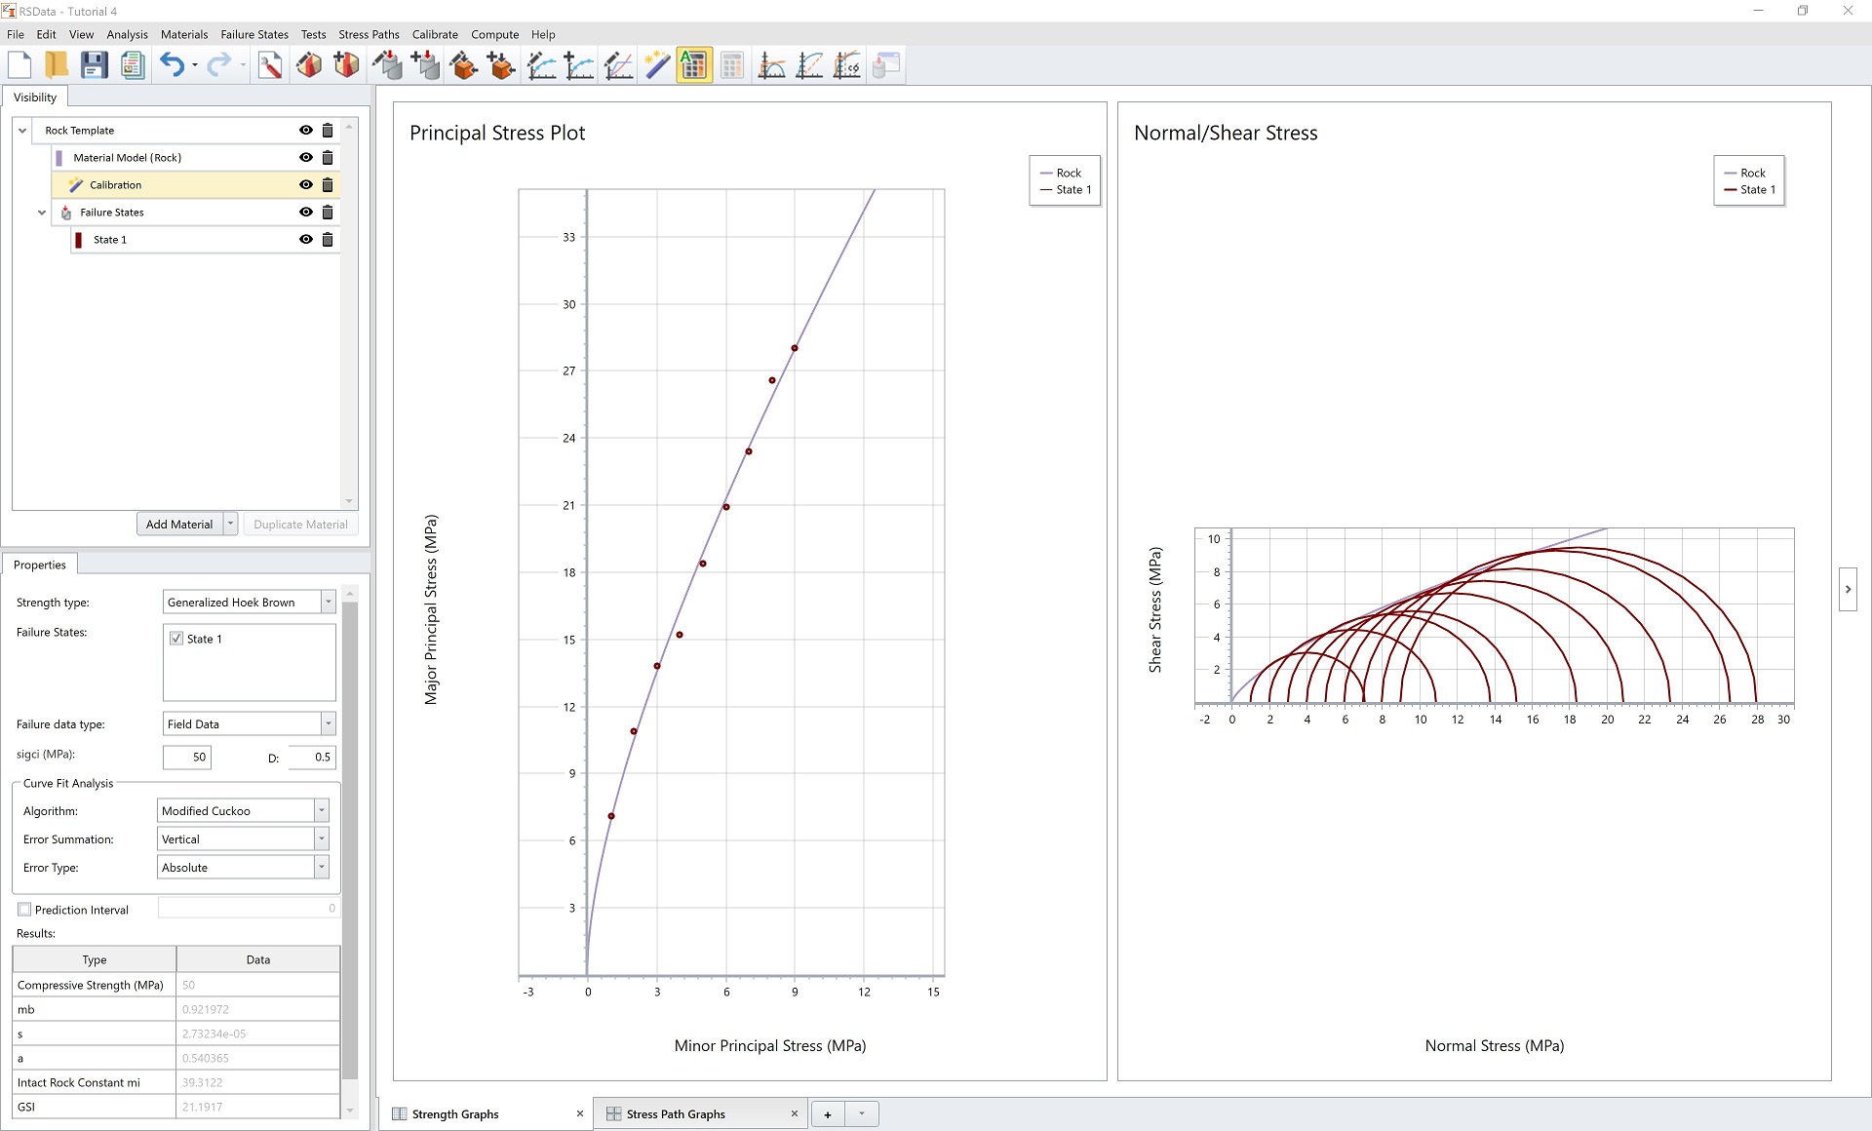Viewport: 1872px width, 1131px height.
Task: Hide the State 1 failure state
Action: tap(305, 239)
